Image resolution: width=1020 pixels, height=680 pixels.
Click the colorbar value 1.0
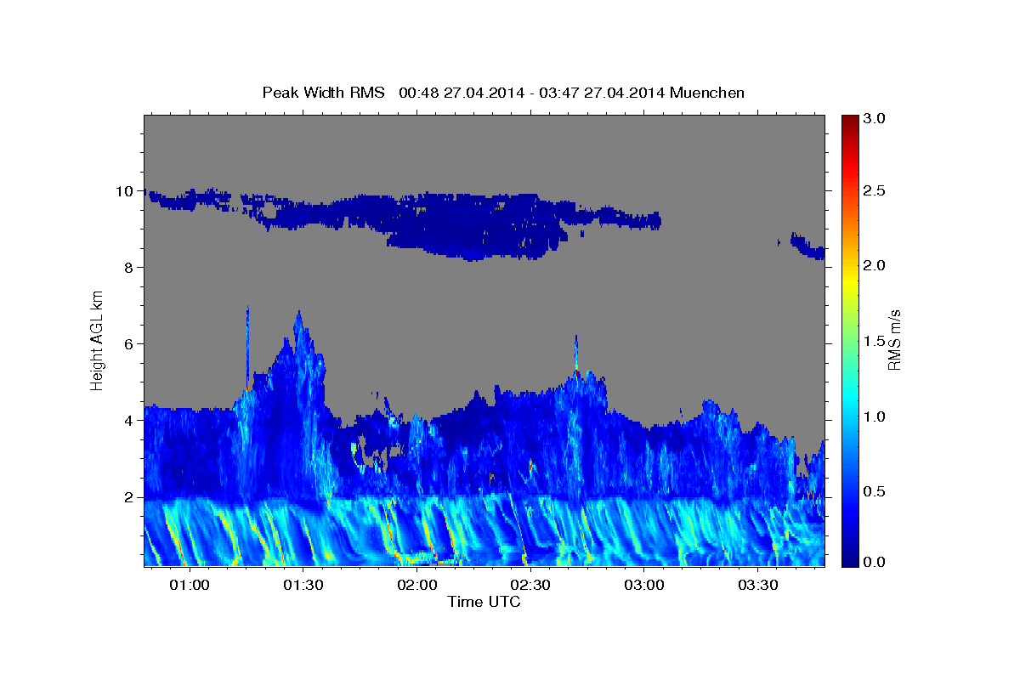point(875,416)
